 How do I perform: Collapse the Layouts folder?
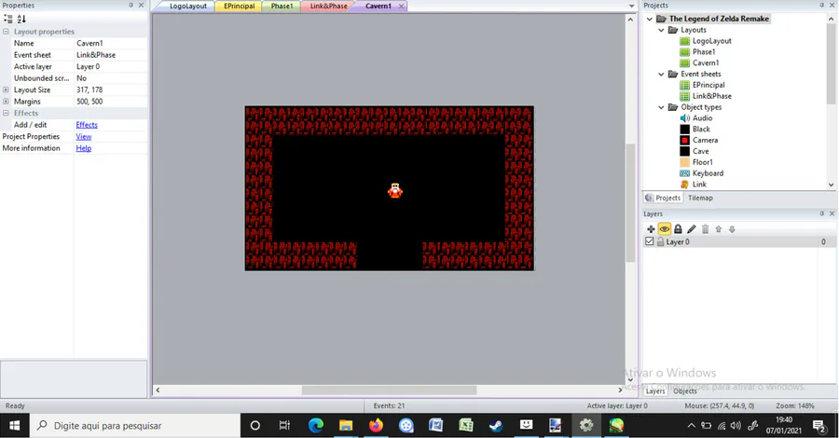pyautogui.click(x=661, y=30)
